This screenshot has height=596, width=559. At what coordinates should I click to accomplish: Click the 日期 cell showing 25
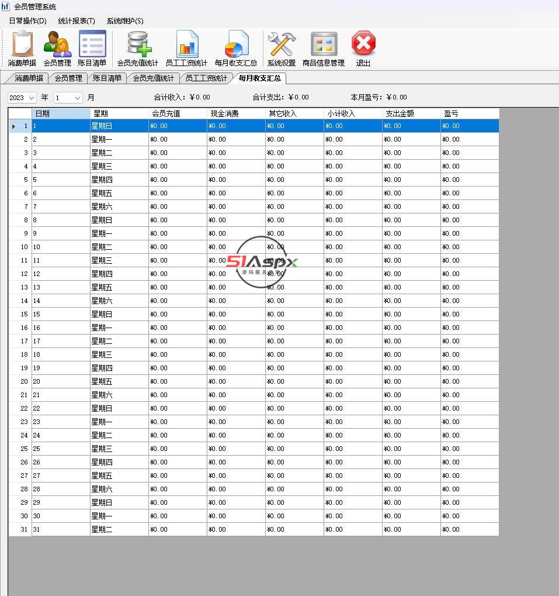tap(61, 449)
